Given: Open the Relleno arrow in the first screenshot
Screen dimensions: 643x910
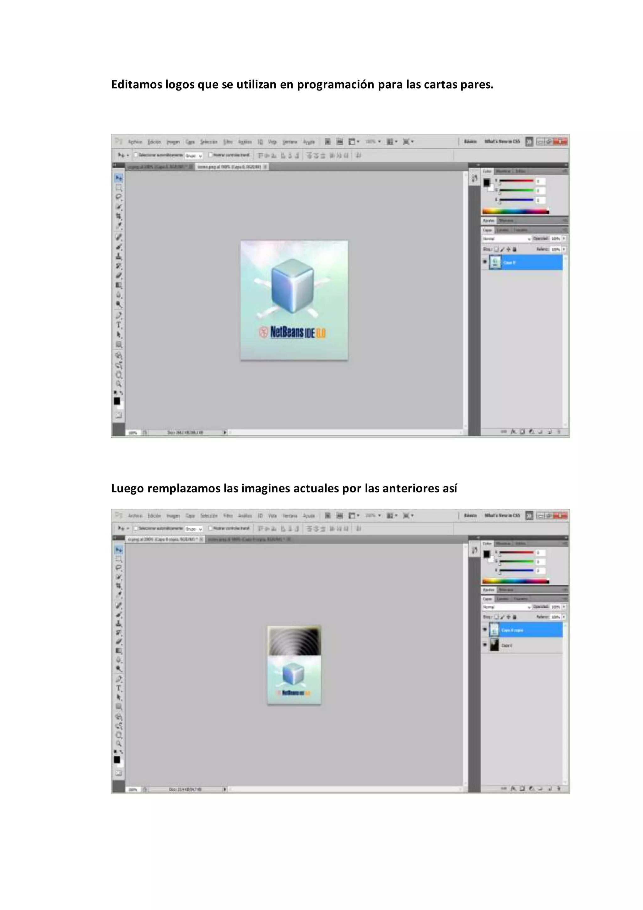Looking at the screenshot, I should [x=564, y=249].
